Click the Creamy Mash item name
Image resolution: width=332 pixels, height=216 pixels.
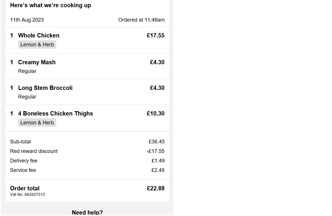coord(37,62)
